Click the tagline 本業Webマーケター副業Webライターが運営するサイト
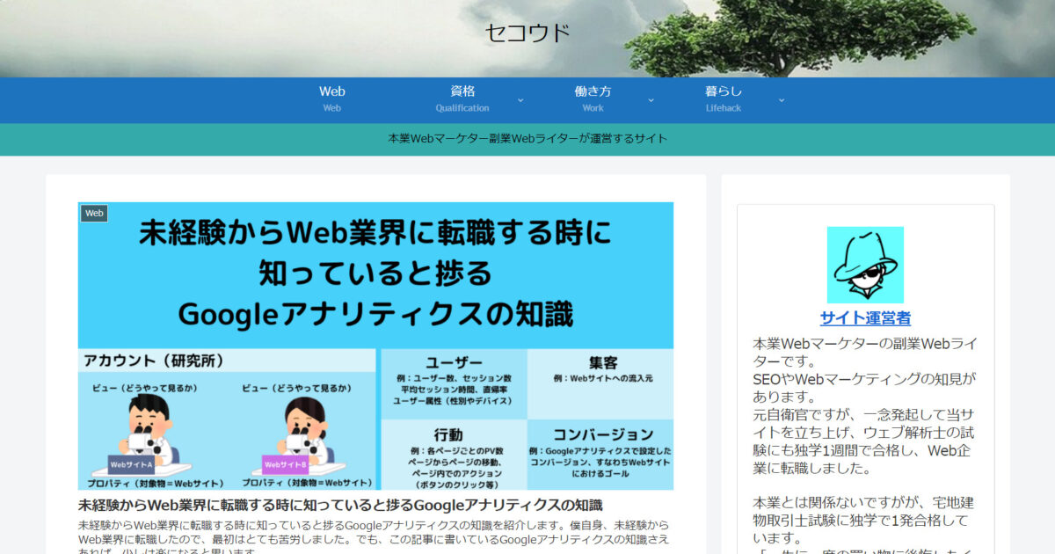The height and width of the screenshot is (554, 1055). coord(527,139)
